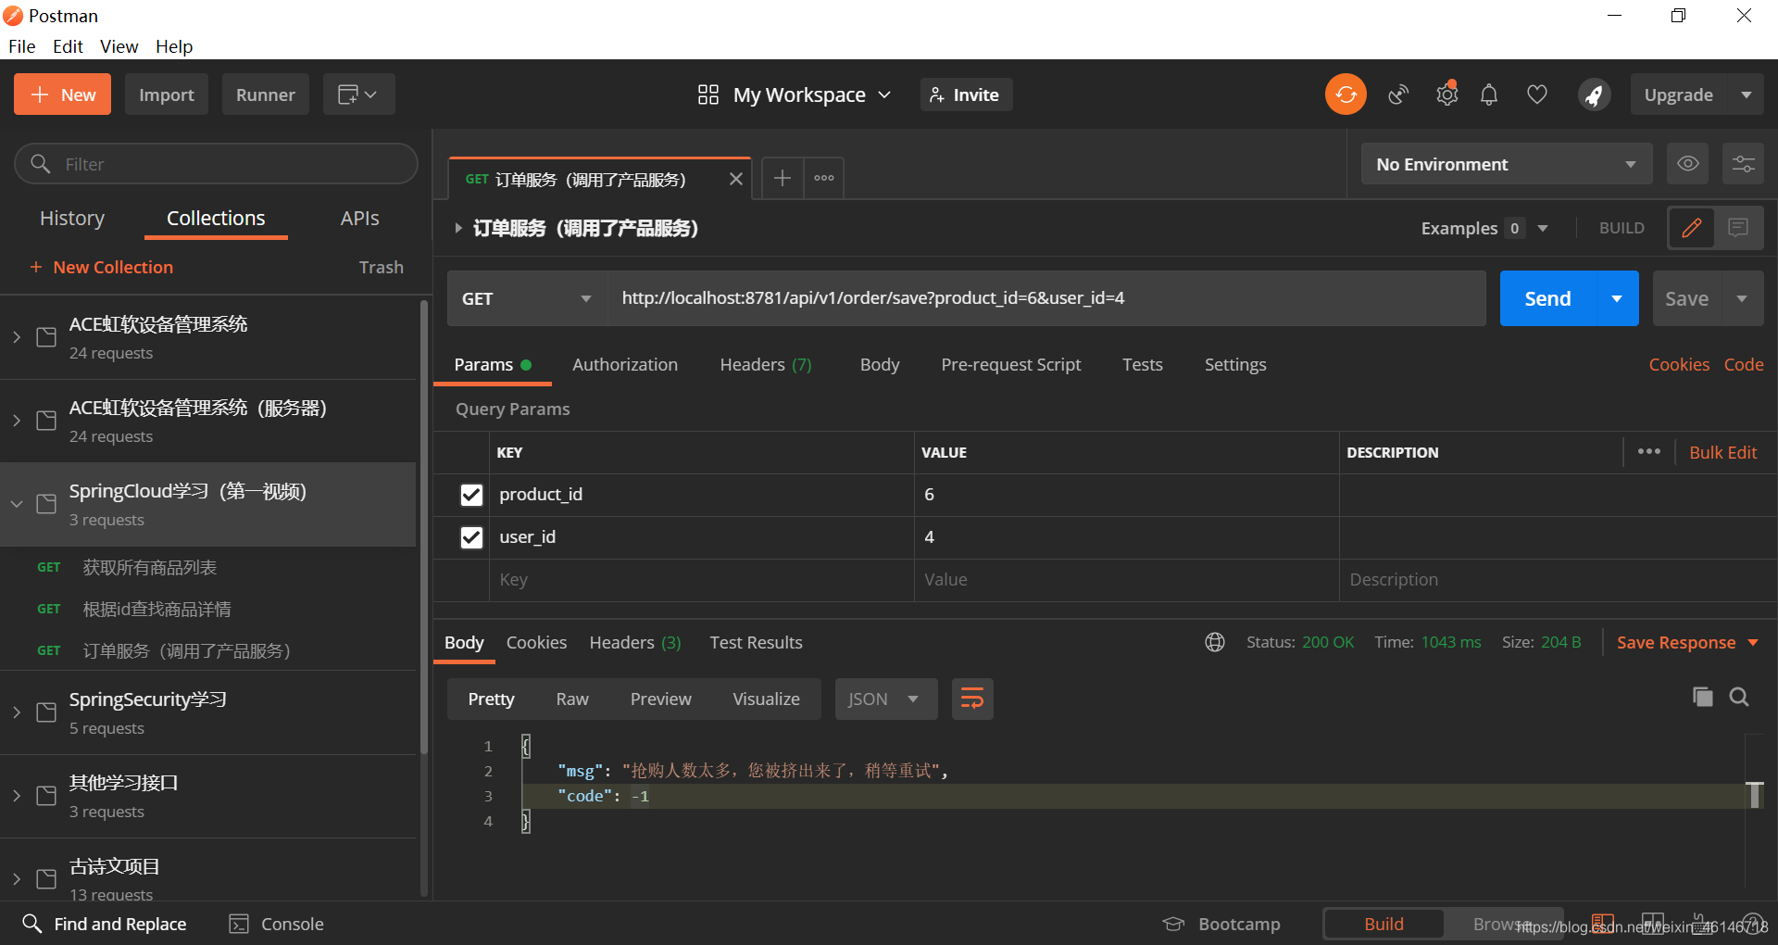
Task: Open the Console panel
Action: coord(276,924)
